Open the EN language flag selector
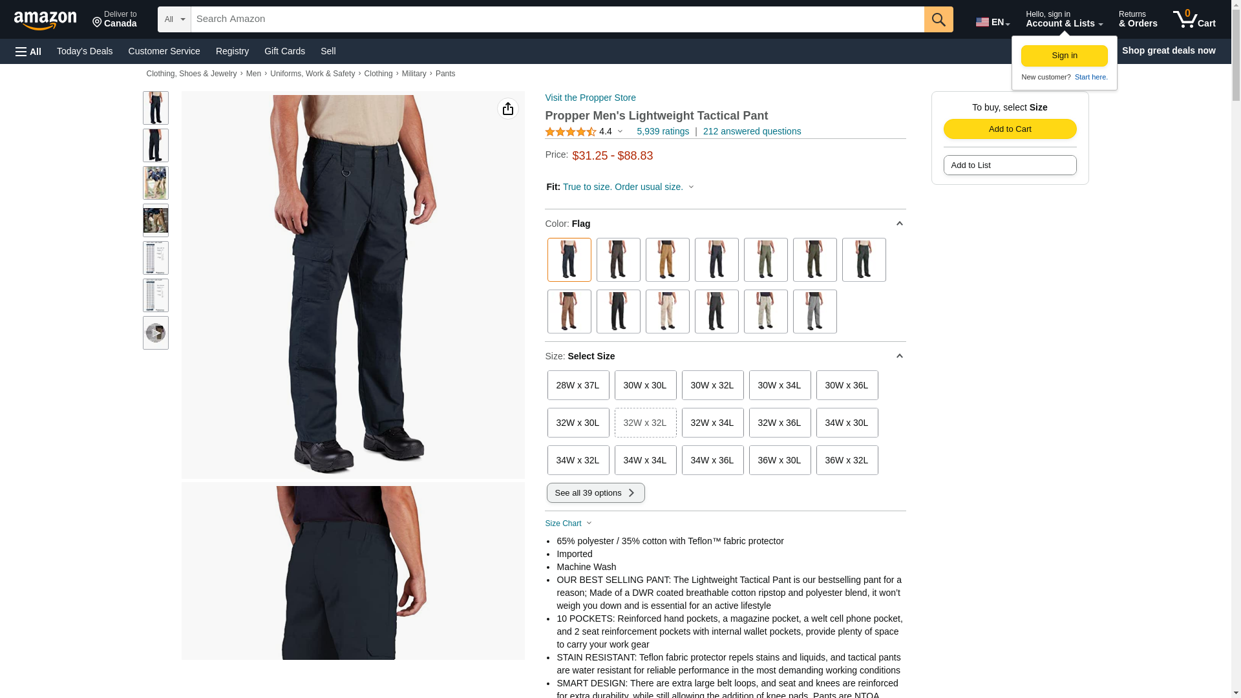 pyautogui.click(x=993, y=22)
